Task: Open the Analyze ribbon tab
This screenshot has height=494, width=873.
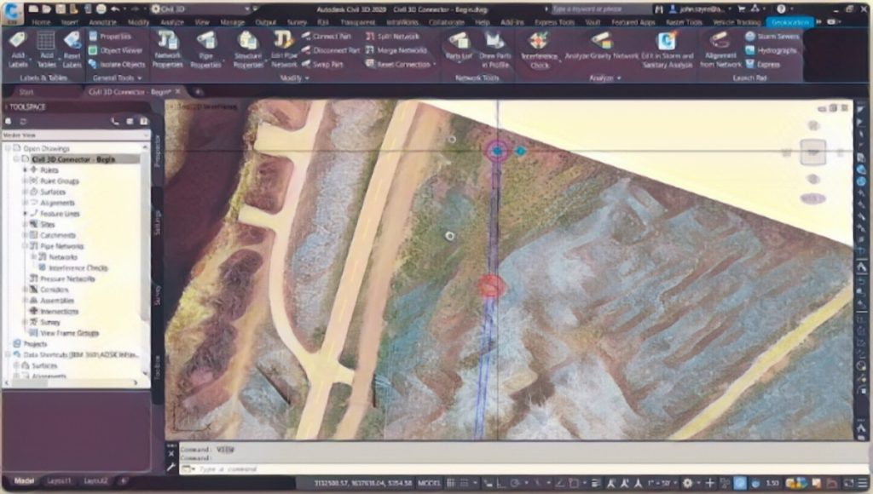Action: (171, 22)
